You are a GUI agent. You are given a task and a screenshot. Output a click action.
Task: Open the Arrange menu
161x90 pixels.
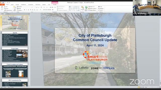[x=83, y=8]
